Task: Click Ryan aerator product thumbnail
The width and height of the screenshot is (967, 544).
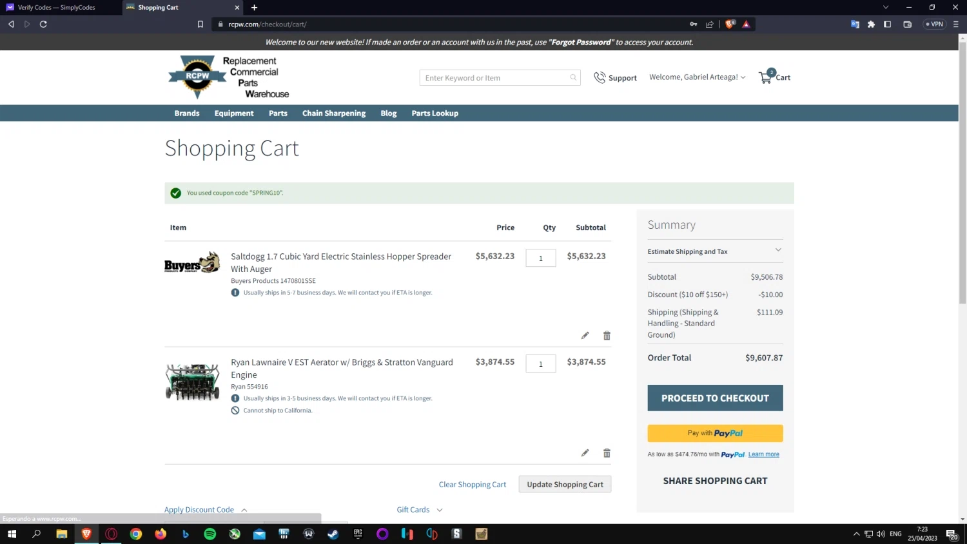Action: 192,382
